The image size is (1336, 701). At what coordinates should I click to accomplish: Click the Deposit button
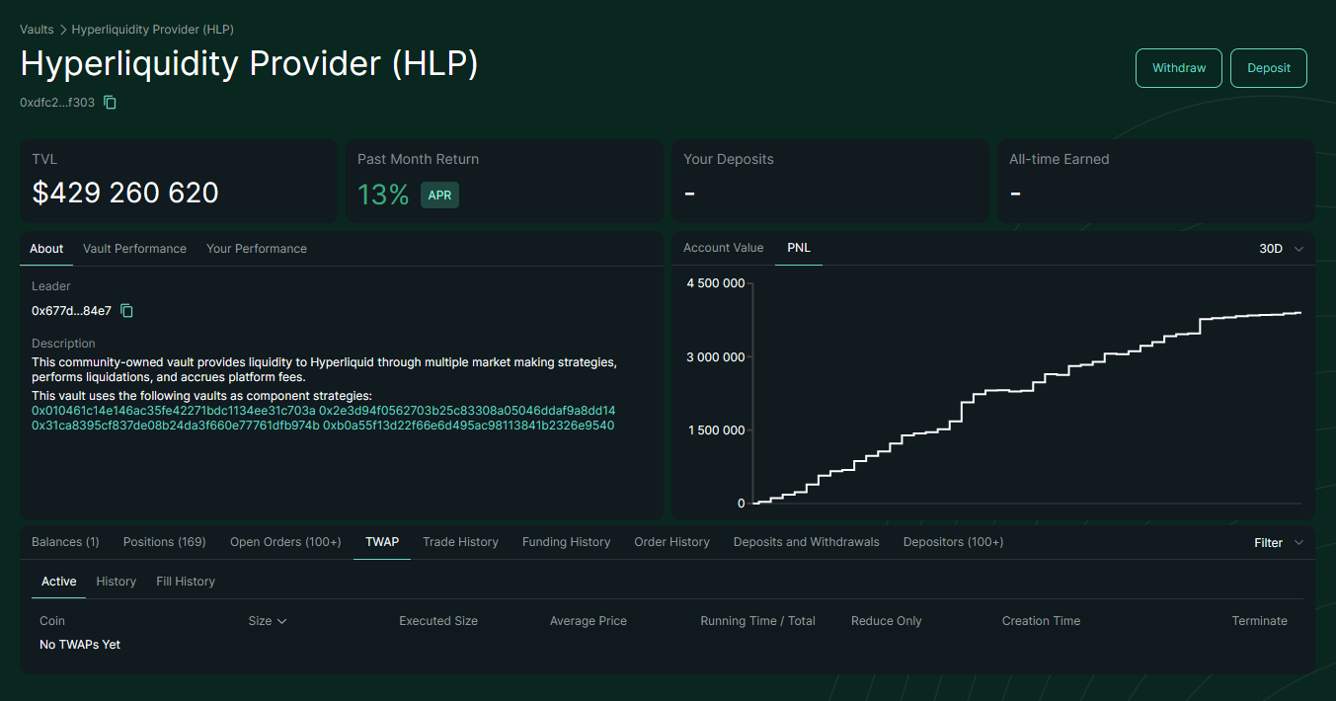pyautogui.click(x=1269, y=68)
